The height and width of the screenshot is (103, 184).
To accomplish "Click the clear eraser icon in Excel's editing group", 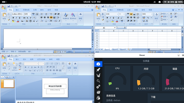I will 171,20.
